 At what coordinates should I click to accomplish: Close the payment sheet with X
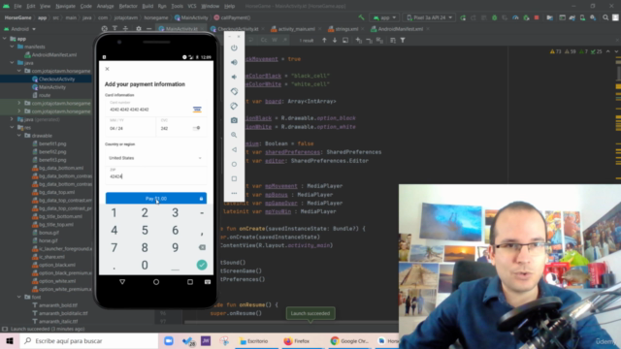107,69
